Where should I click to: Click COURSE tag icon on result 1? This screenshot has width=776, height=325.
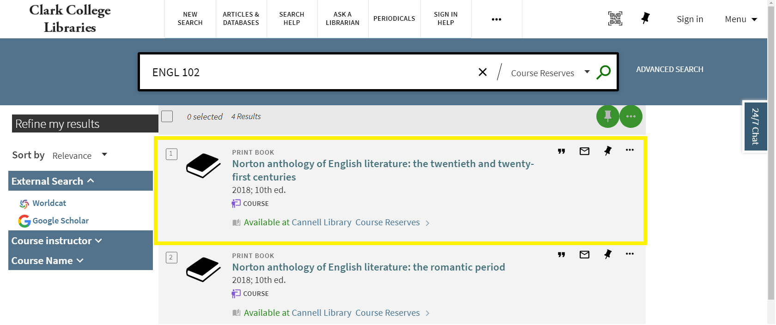236,204
